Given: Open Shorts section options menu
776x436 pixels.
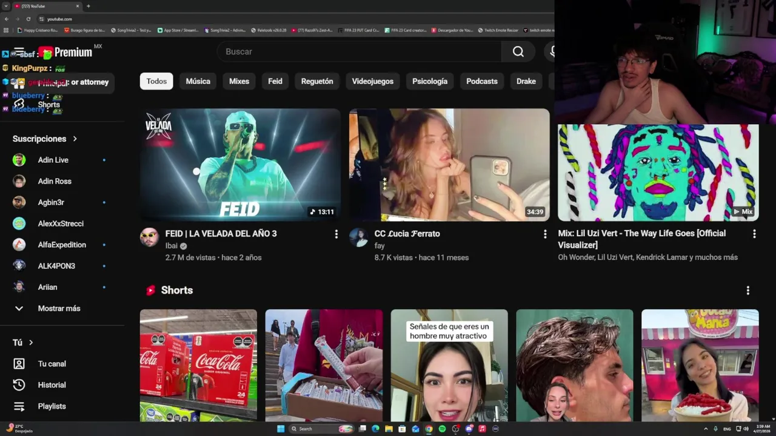Looking at the screenshot, I should [748, 291].
